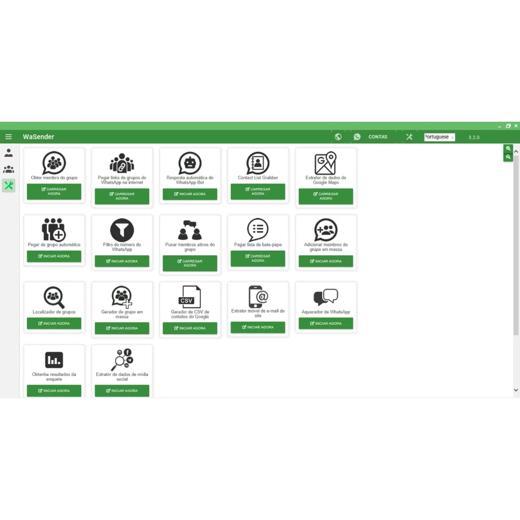Click the vertical scrollbar thumb
The height and width of the screenshot is (520, 520).
(x=516, y=245)
